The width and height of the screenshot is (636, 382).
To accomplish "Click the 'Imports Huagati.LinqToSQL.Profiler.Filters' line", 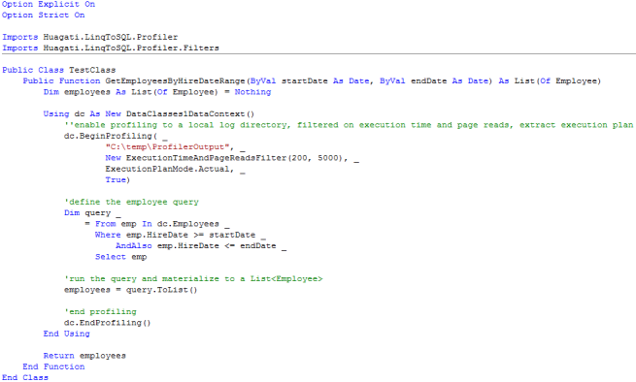I will pyautogui.click(x=111, y=48).
